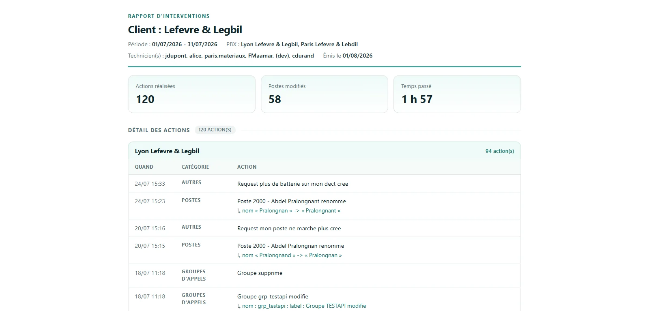Click 'Request plus de batterie sur mon dect cree'
Screen dimensions: 649x311
pyautogui.click(x=293, y=184)
